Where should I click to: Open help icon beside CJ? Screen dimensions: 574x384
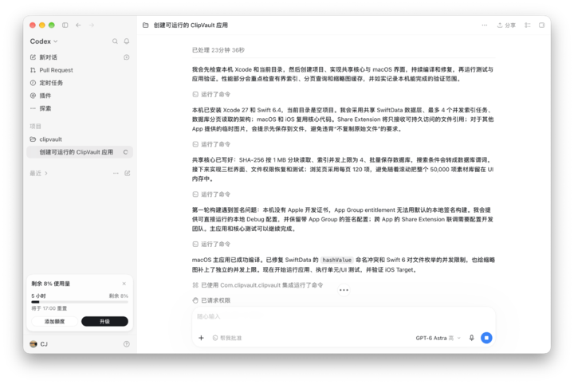pyautogui.click(x=127, y=344)
